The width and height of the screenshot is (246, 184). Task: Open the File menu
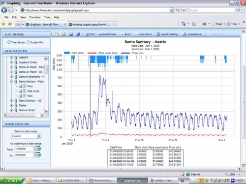6,17
